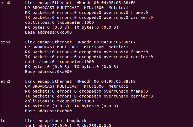
Task: Click eth0 frame:0 text
Action: click(x=139, y=13)
